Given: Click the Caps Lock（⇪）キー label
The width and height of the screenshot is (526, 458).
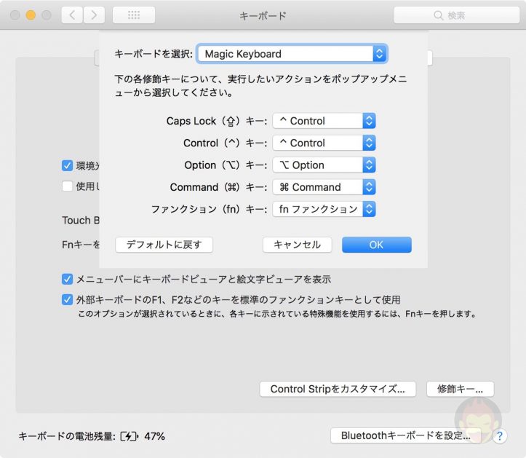Looking at the screenshot, I should pyautogui.click(x=217, y=121).
